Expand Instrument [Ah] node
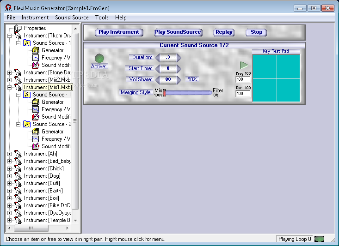Image resolution: width=339 pixels, height=246 pixels. [10, 154]
